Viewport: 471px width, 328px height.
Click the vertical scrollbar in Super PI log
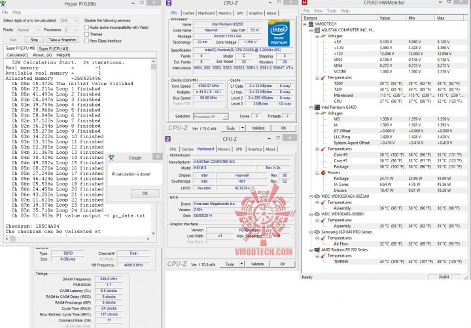coord(154,147)
